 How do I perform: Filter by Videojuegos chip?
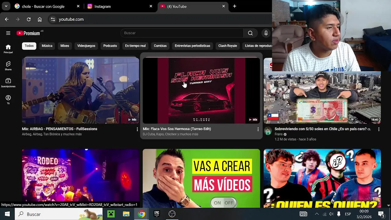click(x=86, y=46)
